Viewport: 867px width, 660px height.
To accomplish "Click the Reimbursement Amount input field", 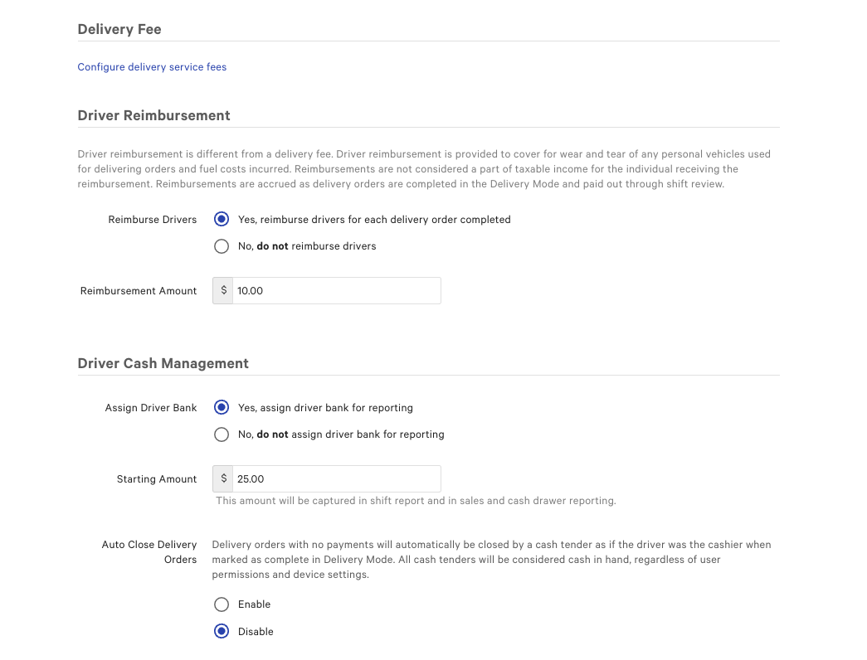I will [336, 290].
